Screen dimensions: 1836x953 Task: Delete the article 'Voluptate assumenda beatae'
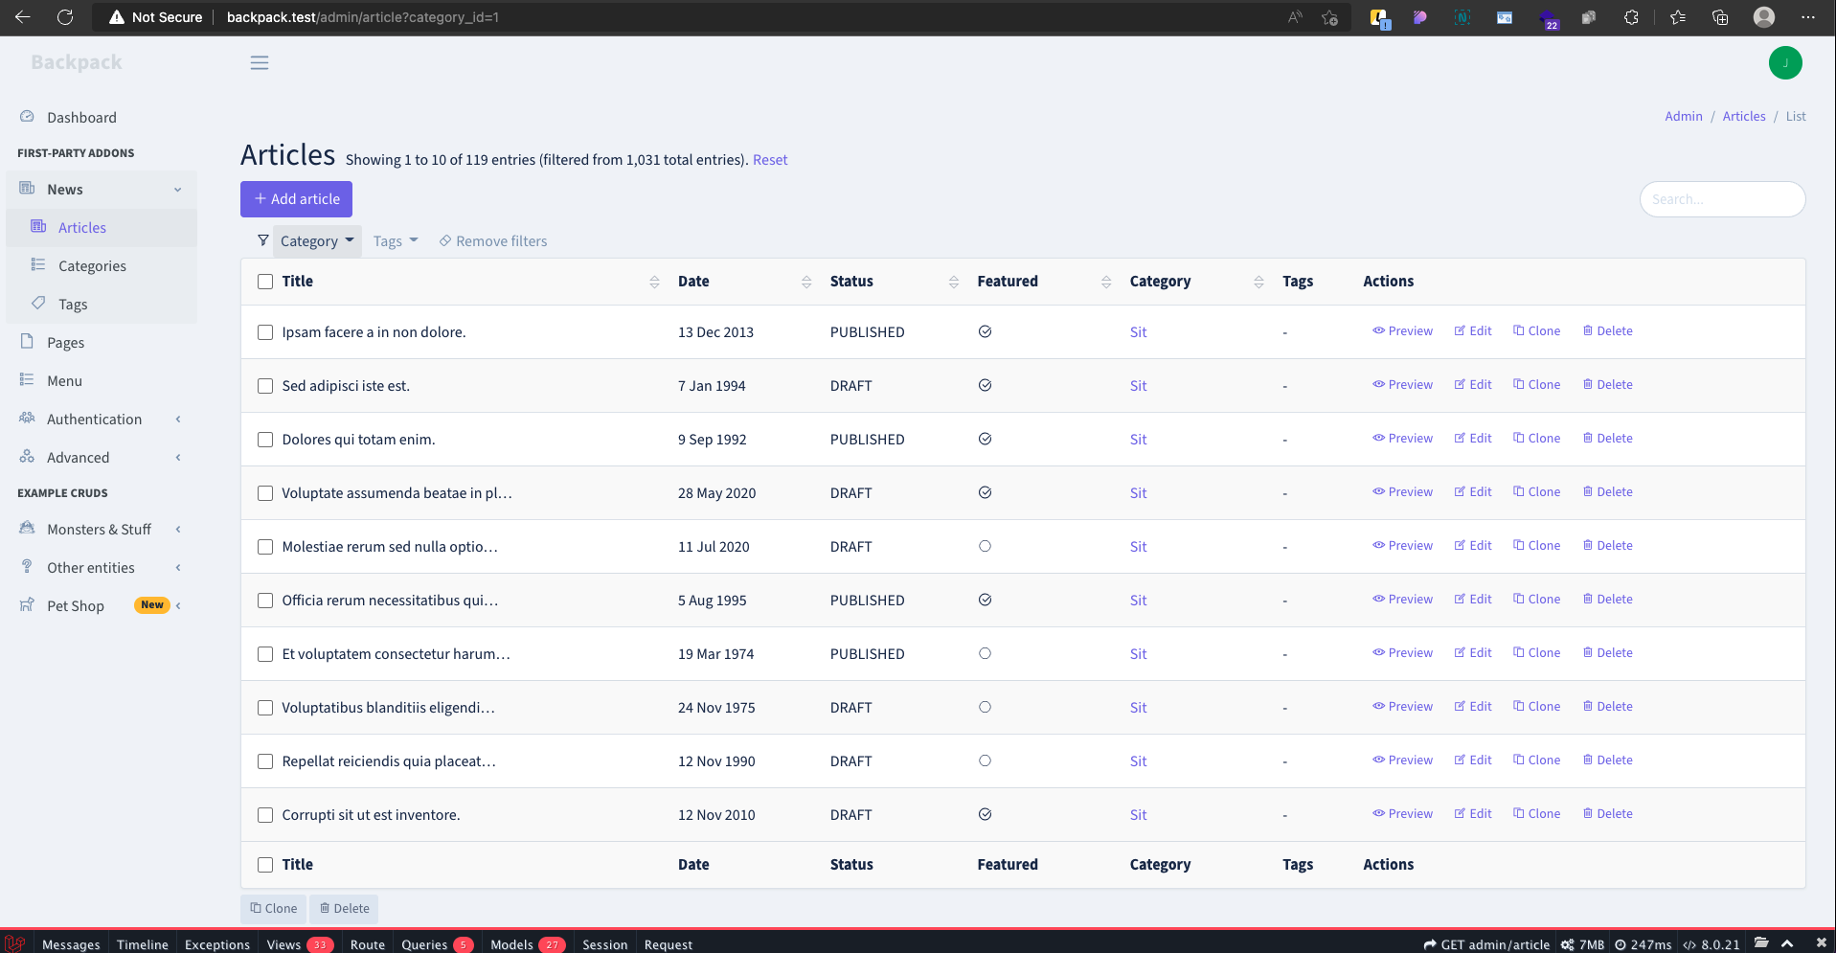[x=1608, y=491]
